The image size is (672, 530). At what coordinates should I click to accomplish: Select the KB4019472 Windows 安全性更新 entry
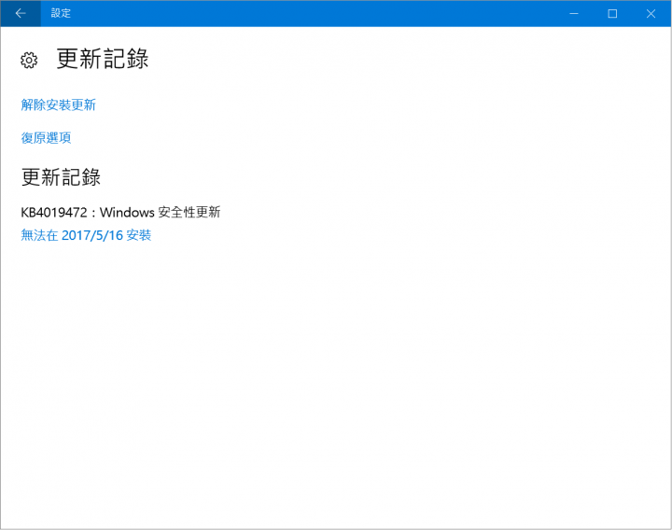pyautogui.click(x=120, y=212)
